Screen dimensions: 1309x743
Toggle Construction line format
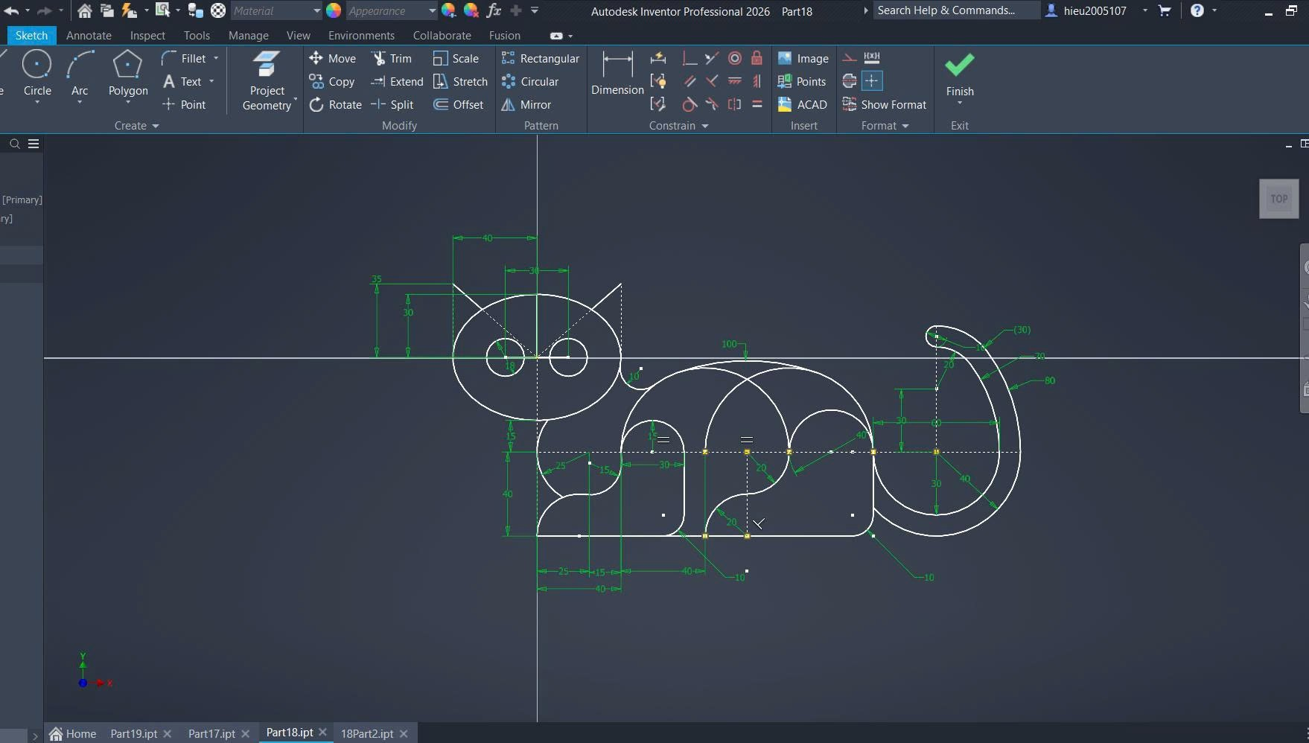pos(849,58)
